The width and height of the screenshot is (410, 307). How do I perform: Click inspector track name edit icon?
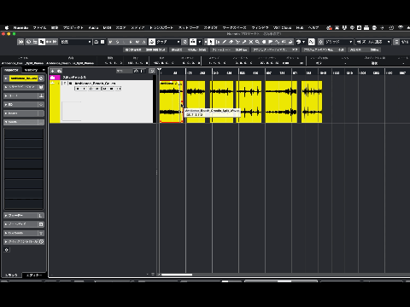coord(41,78)
